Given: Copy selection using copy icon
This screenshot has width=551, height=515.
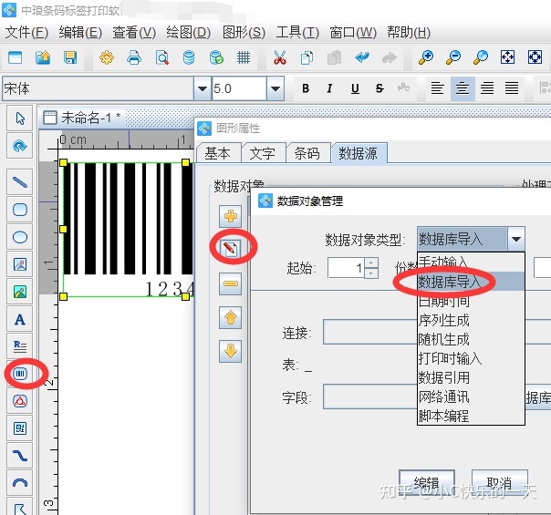Looking at the screenshot, I should pyautogui.click(x=307, y=57).
